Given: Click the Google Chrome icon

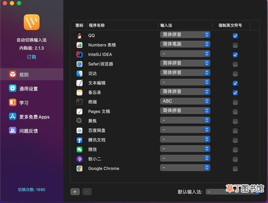Looking at the screenshot, I should pyautogui.click(x=79, y=169).
